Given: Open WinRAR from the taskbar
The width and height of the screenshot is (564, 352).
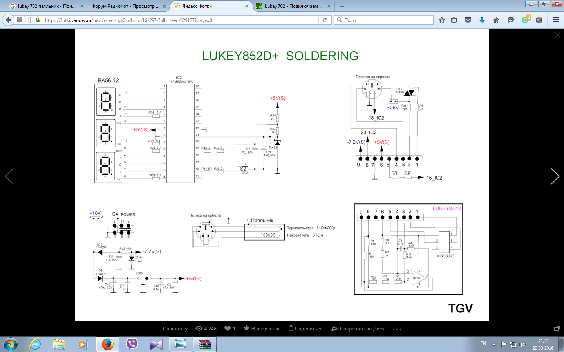Looking at the screenshot, I should 204,344.
